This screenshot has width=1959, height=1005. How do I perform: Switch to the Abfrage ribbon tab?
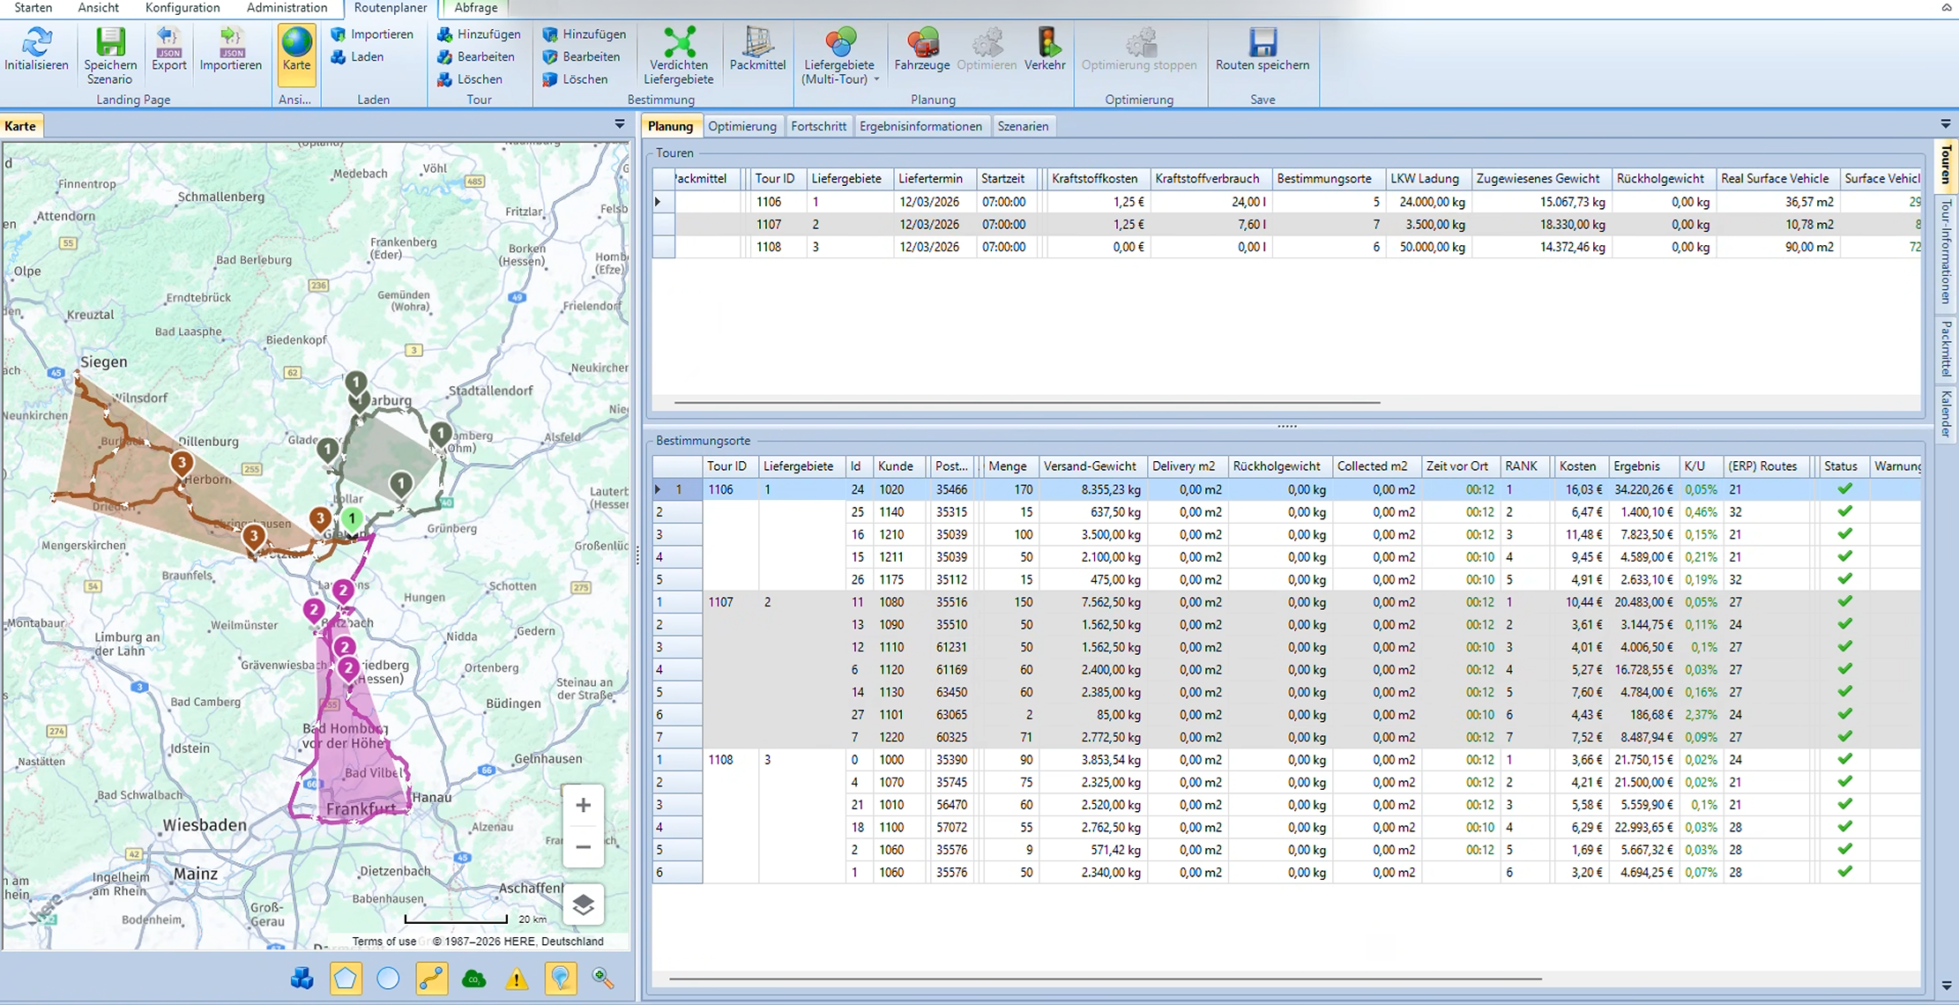pos(475,8)
